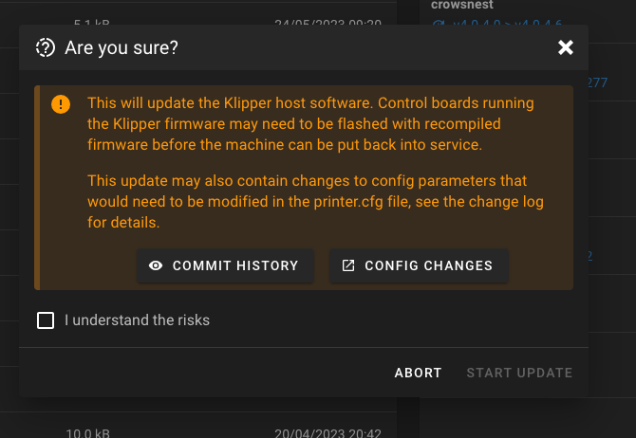Click the 'I understand the risks' label text

coord(137,320)
